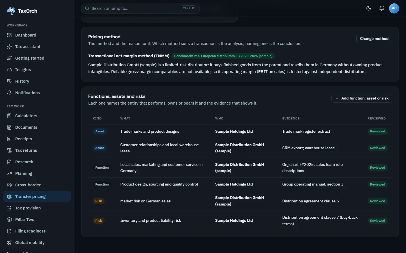Navigate to Filing readiness

37,231
